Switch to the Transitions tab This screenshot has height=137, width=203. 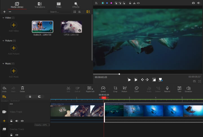click(x=40, y=5)
